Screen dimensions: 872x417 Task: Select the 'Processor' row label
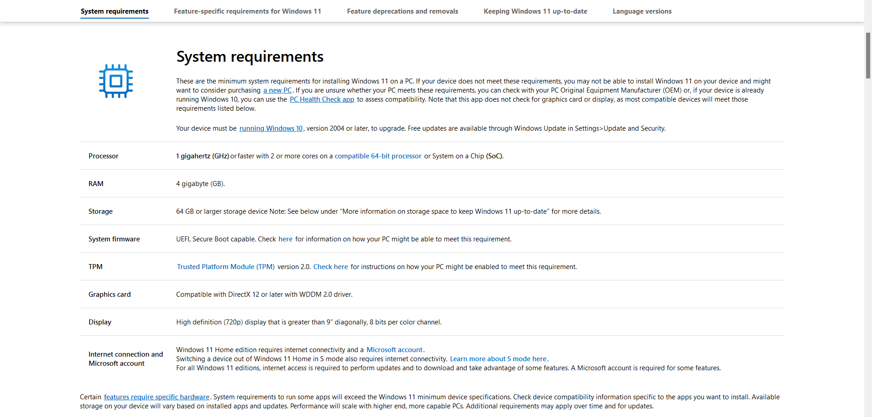pos(104,156)
